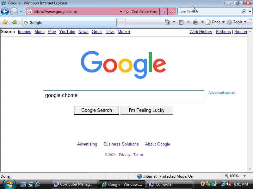
Task: Open the Advertising footer link
Action: coord(87,144)
